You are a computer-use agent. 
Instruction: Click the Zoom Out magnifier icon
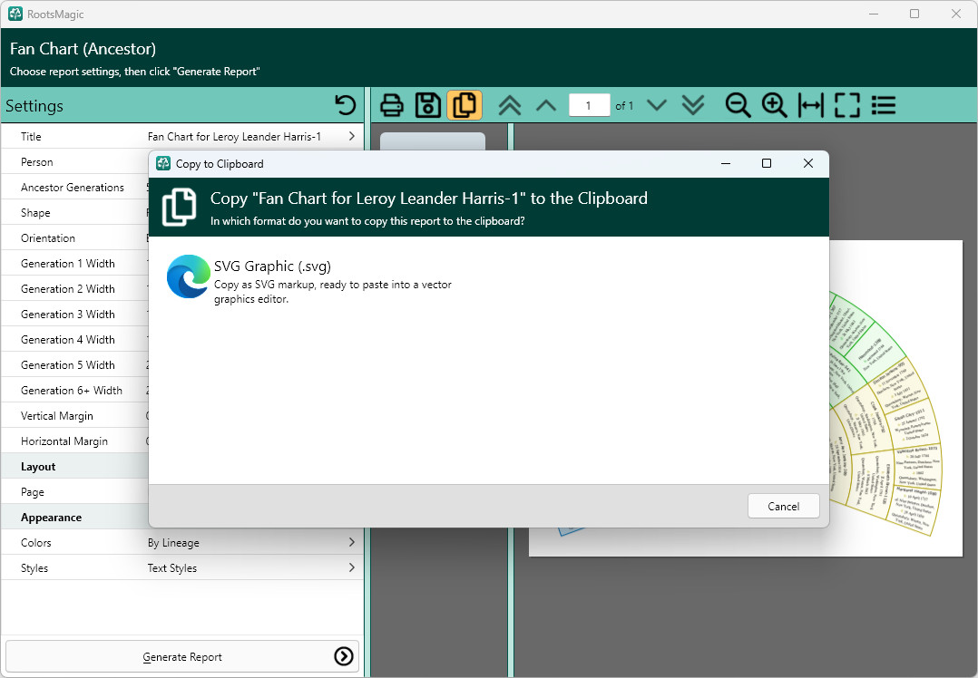click(x=738, y=105)
